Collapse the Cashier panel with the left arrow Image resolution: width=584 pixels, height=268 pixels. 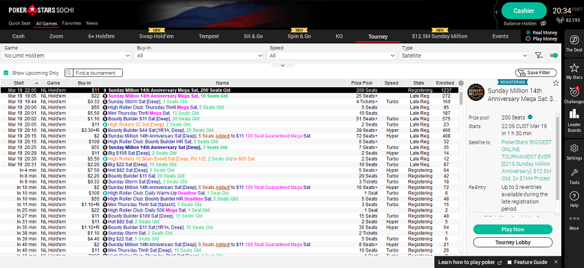pyautogui.click(x=497, y=12)
